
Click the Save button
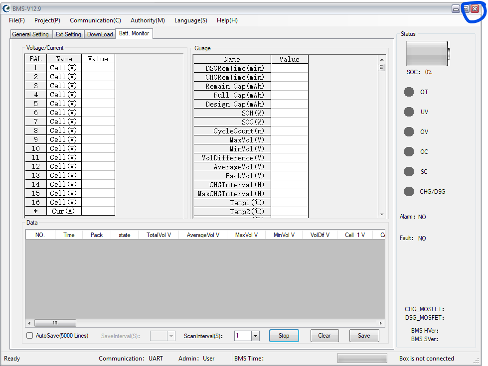pos(364,336)
